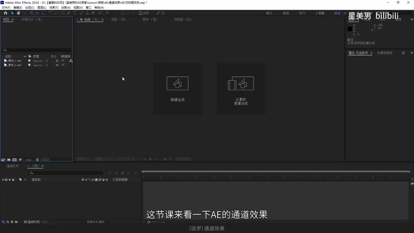Open the 标准 workspace menu
The width and height of the screenshot is (414, 233).
coord(345,13)
